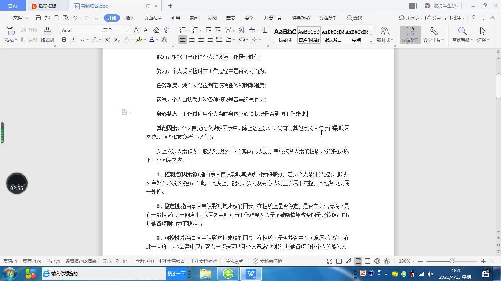Click the 分享 share button
Viewport: 501px width, 281px height.
433,18
